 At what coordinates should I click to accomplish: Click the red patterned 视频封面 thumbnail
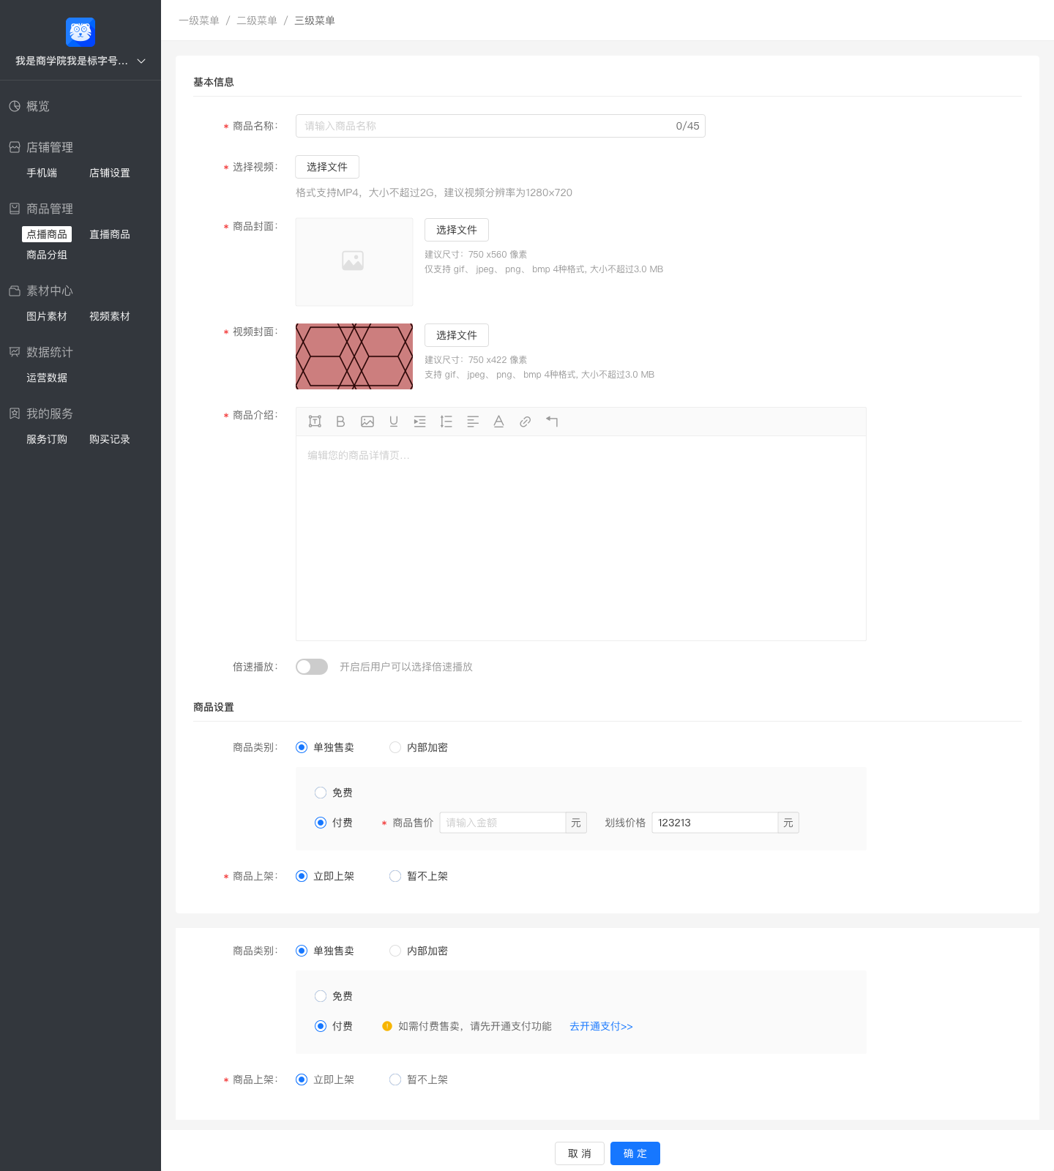pos(354,356)
